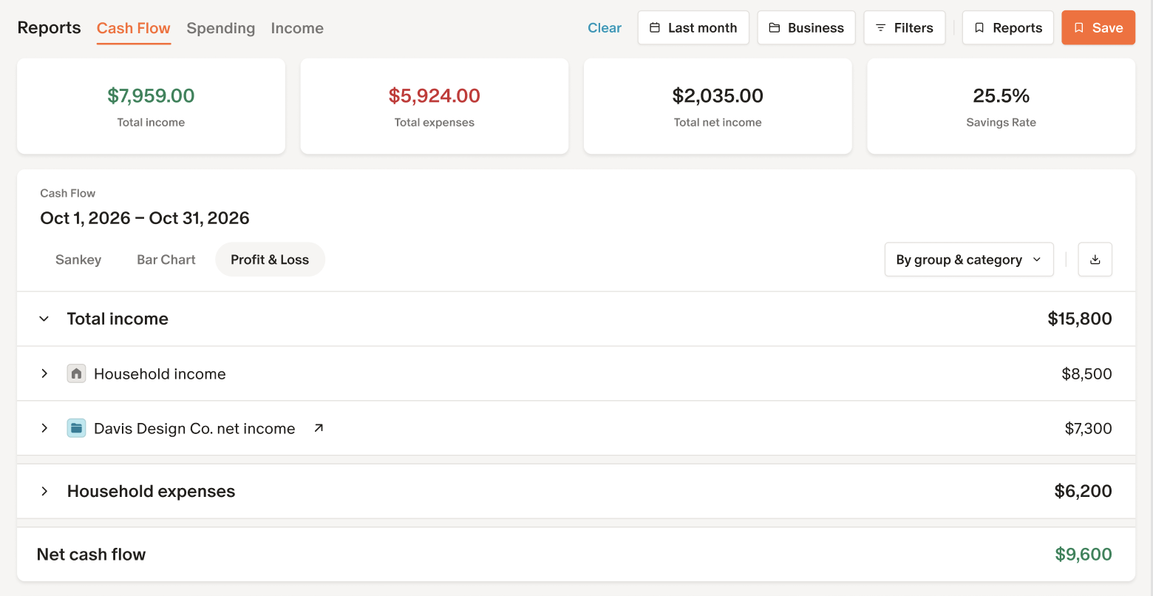
Task: Open the saved Reports button
Action: (x=1007, y=28)
